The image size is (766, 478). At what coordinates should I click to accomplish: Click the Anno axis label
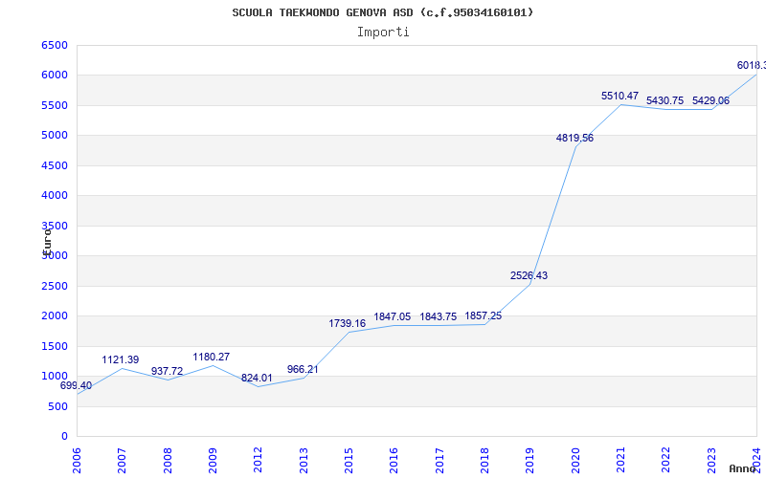pos(742,468)
